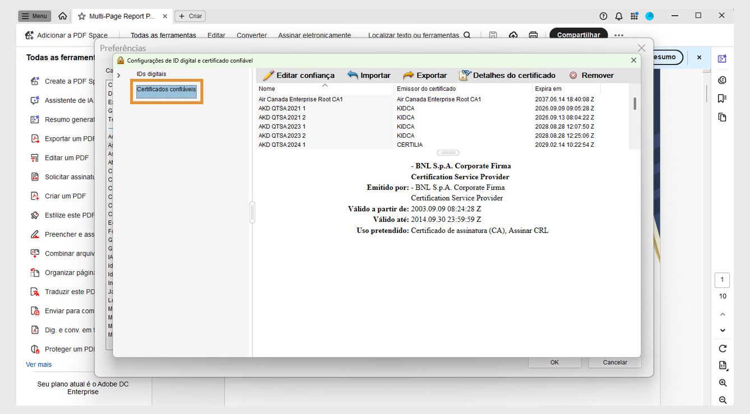Screen dimensions: 750x414
Task: Click the current page number field
Action: click(x=722, y=280)
